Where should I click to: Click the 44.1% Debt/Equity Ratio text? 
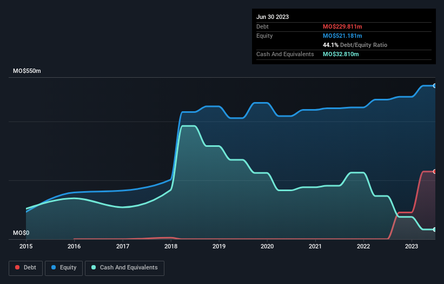pos(355,45)
